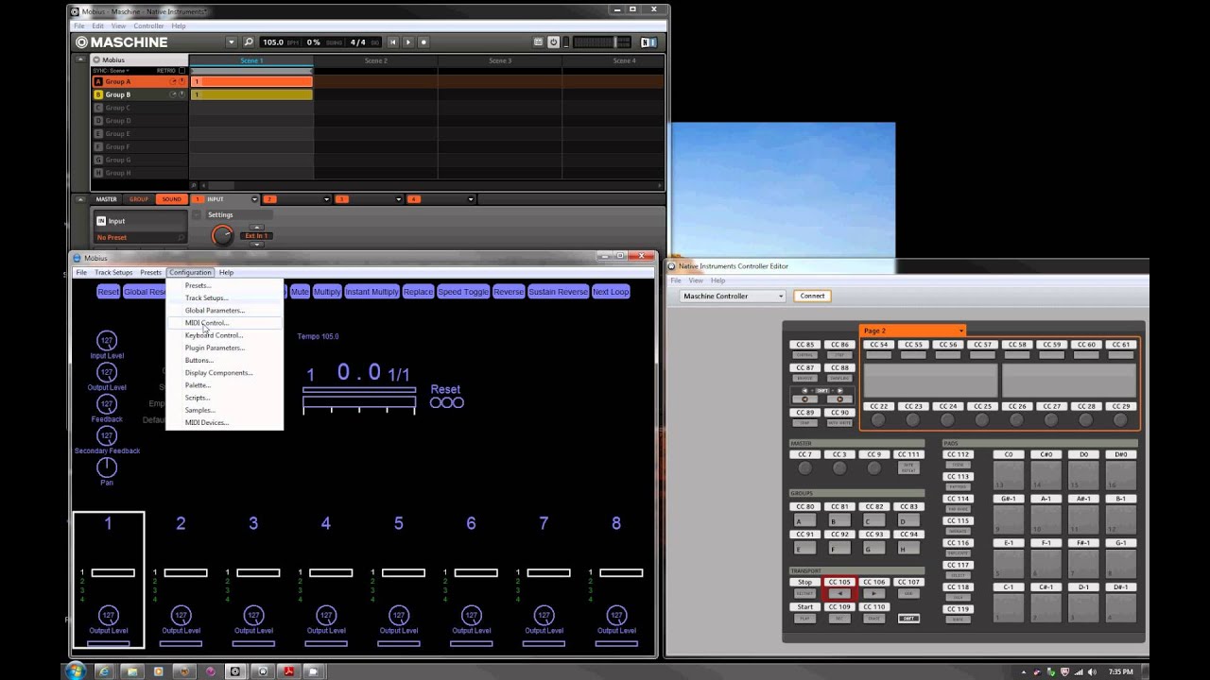1210x680 pixels.
Task: Click the Output Level knob of track 8
Action: [x=616, y=615]
